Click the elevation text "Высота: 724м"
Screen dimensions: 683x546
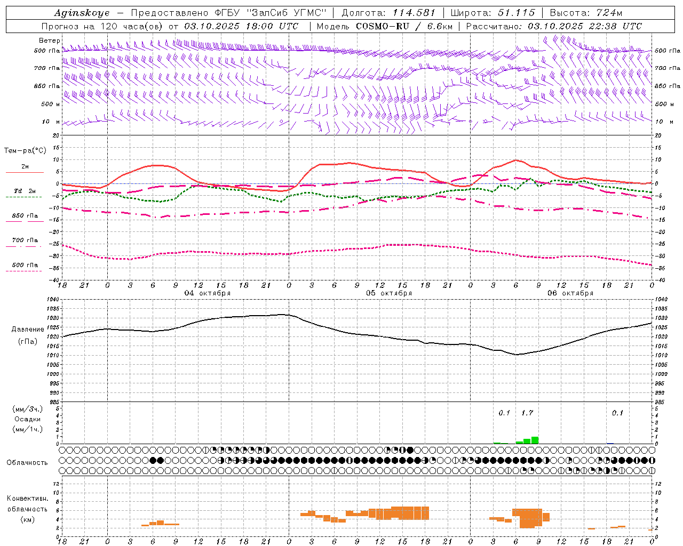pyautogui.click(x=585, y=13)
